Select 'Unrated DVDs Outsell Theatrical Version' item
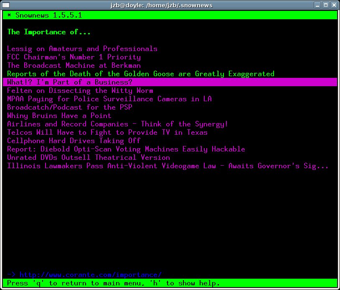This screenshot has width=340, height=290. click(89, 157)
